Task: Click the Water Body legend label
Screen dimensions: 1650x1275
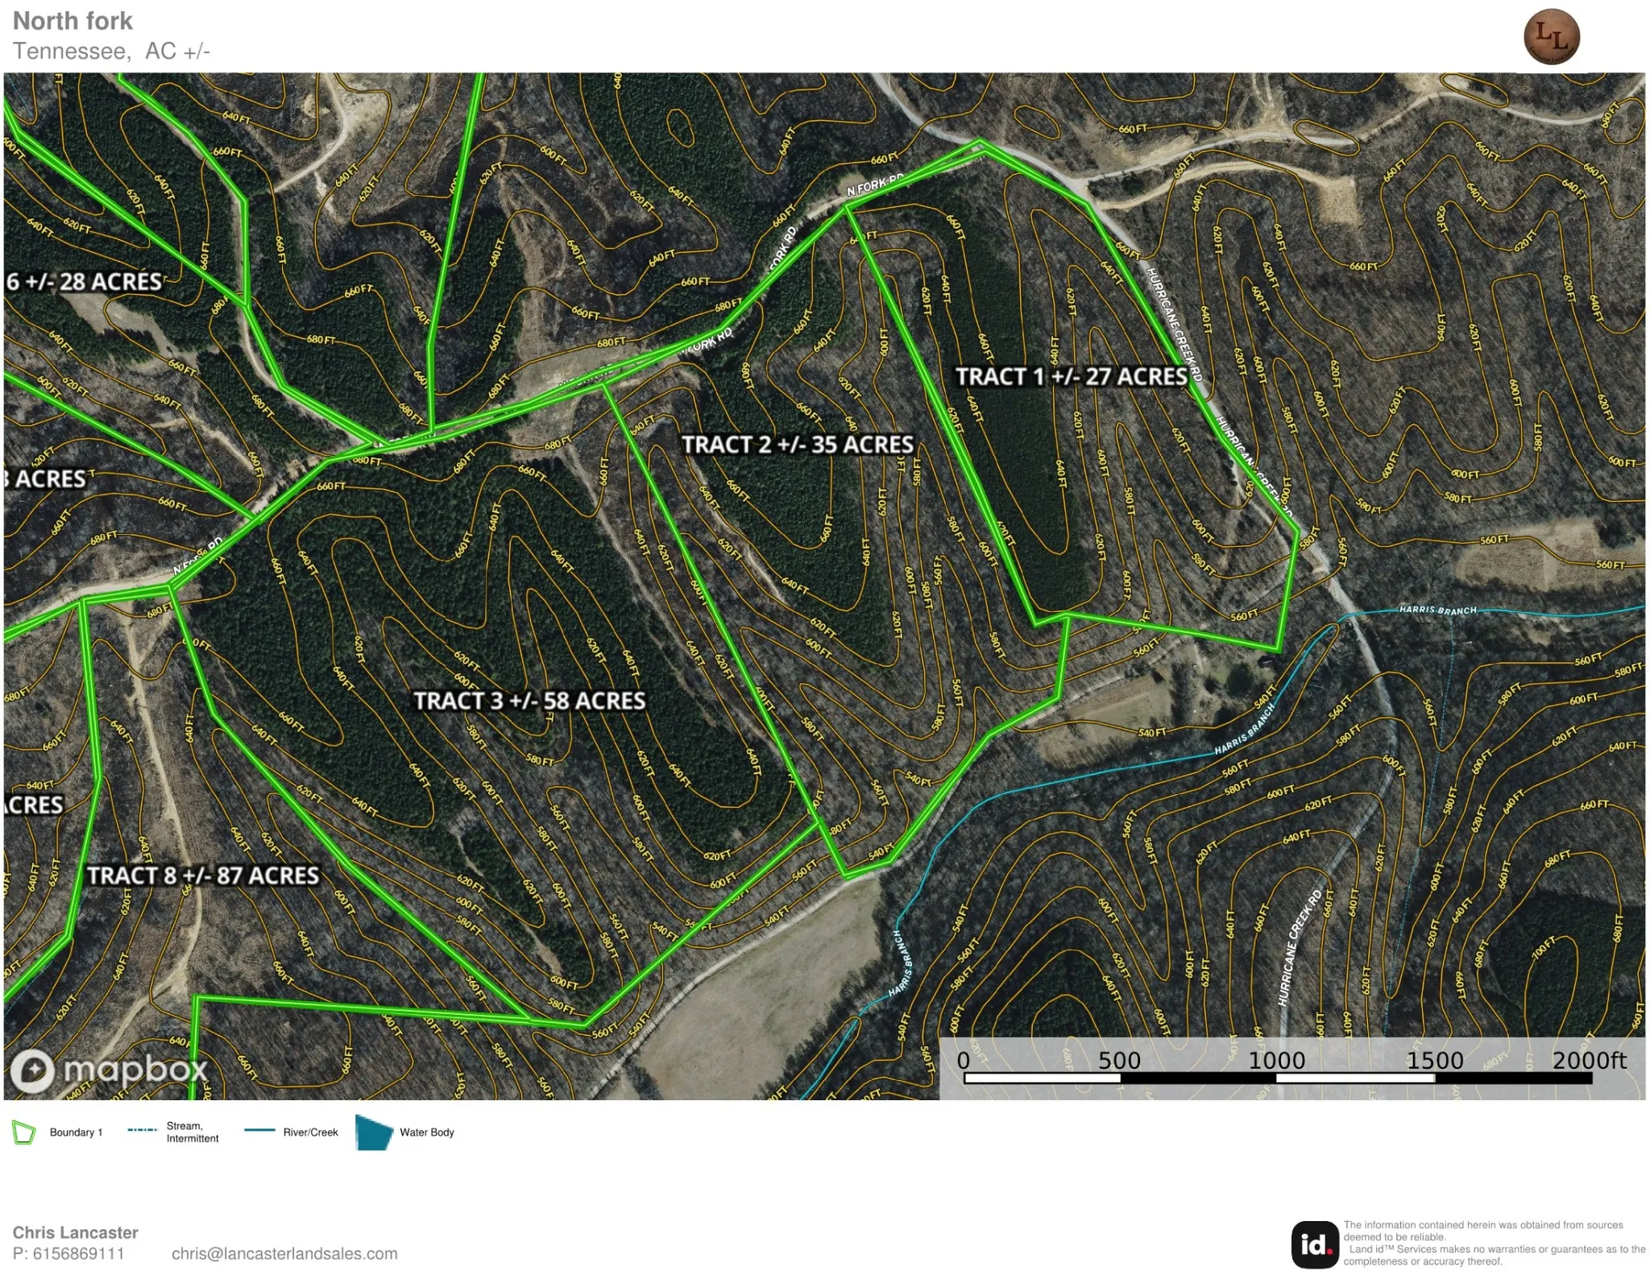Action: click(427, 1132)
